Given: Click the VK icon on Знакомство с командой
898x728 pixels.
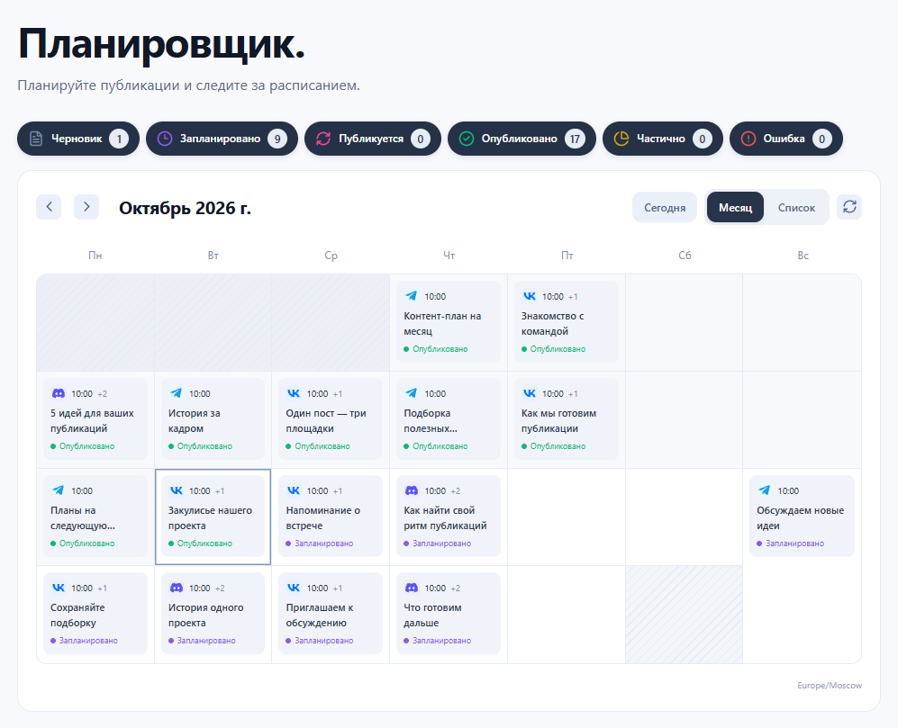Looking at the screenshot, I should (530, 296).
